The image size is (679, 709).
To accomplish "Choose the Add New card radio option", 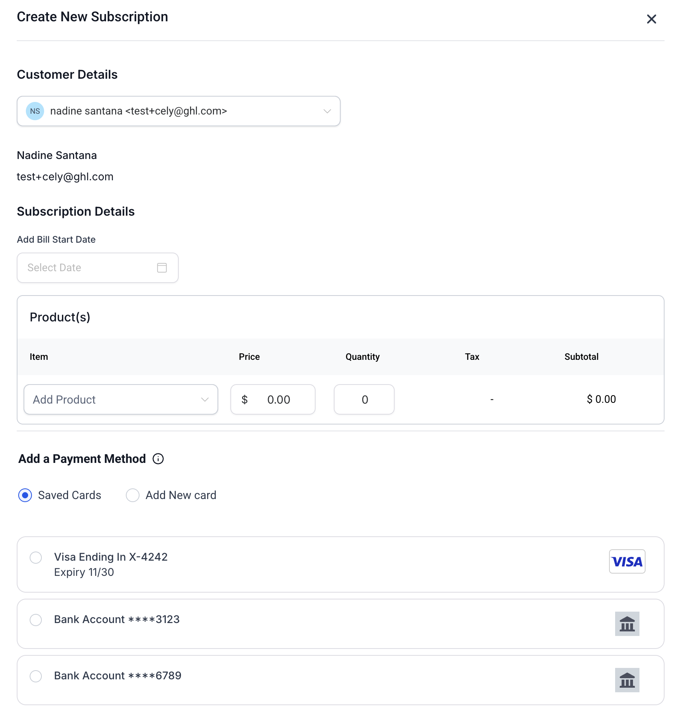I will (x=133, y=495).
